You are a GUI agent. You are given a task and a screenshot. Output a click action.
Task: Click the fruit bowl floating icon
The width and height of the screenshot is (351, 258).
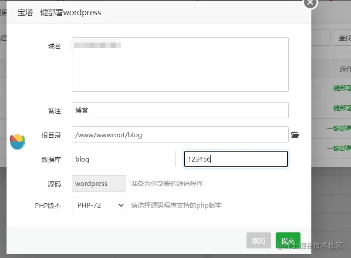tap(18, 142)
